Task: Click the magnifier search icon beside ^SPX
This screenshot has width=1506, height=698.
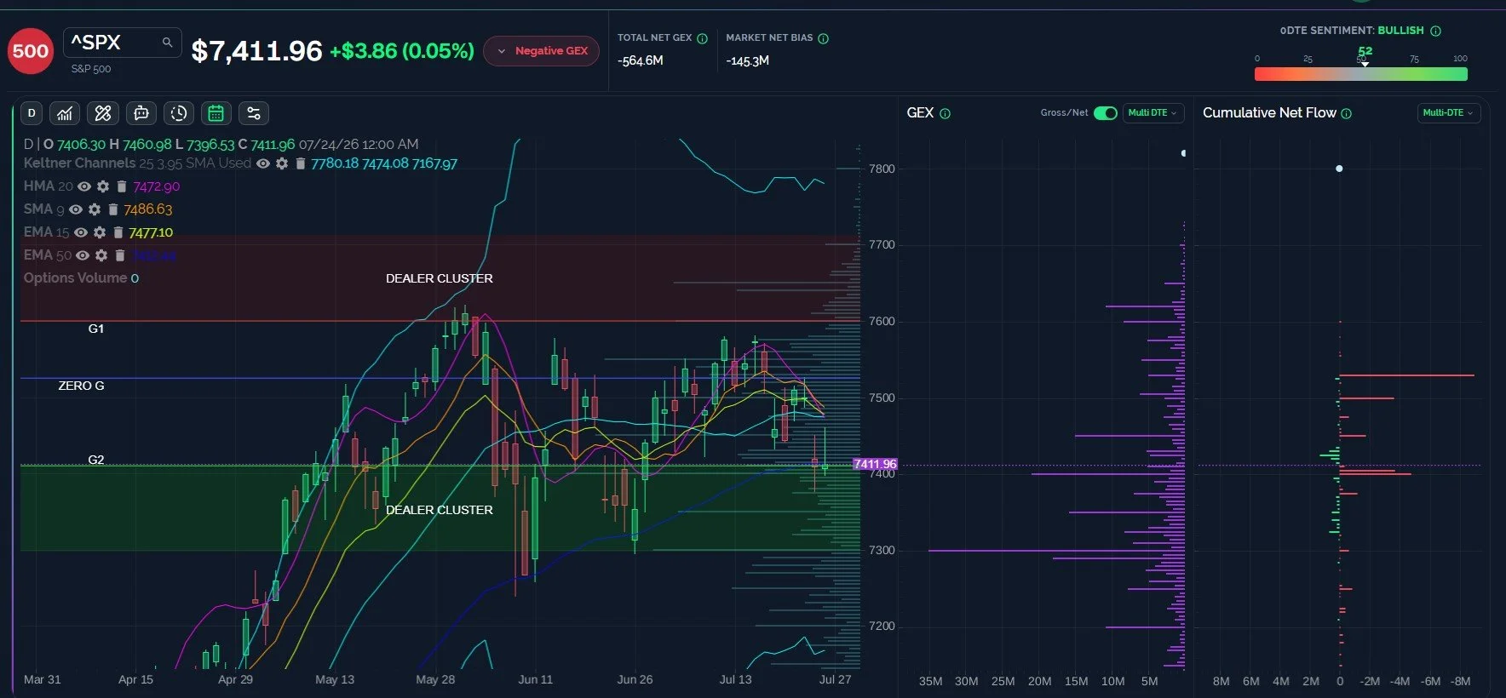Action: point(167,42)
